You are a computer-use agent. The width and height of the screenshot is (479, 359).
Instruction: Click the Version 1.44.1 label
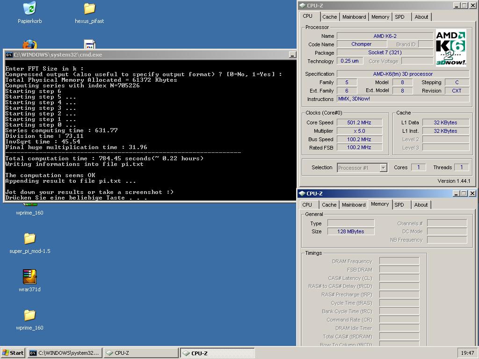point(454,181)
